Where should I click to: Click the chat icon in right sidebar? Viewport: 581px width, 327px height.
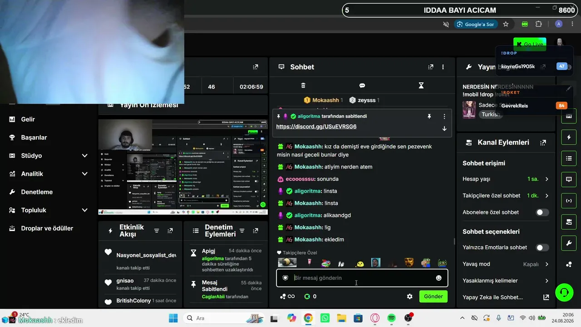(x=569, y=179)
